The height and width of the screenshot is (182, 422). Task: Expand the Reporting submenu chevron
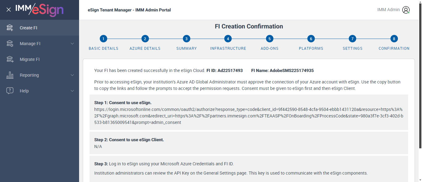click(x=72, y=75)
